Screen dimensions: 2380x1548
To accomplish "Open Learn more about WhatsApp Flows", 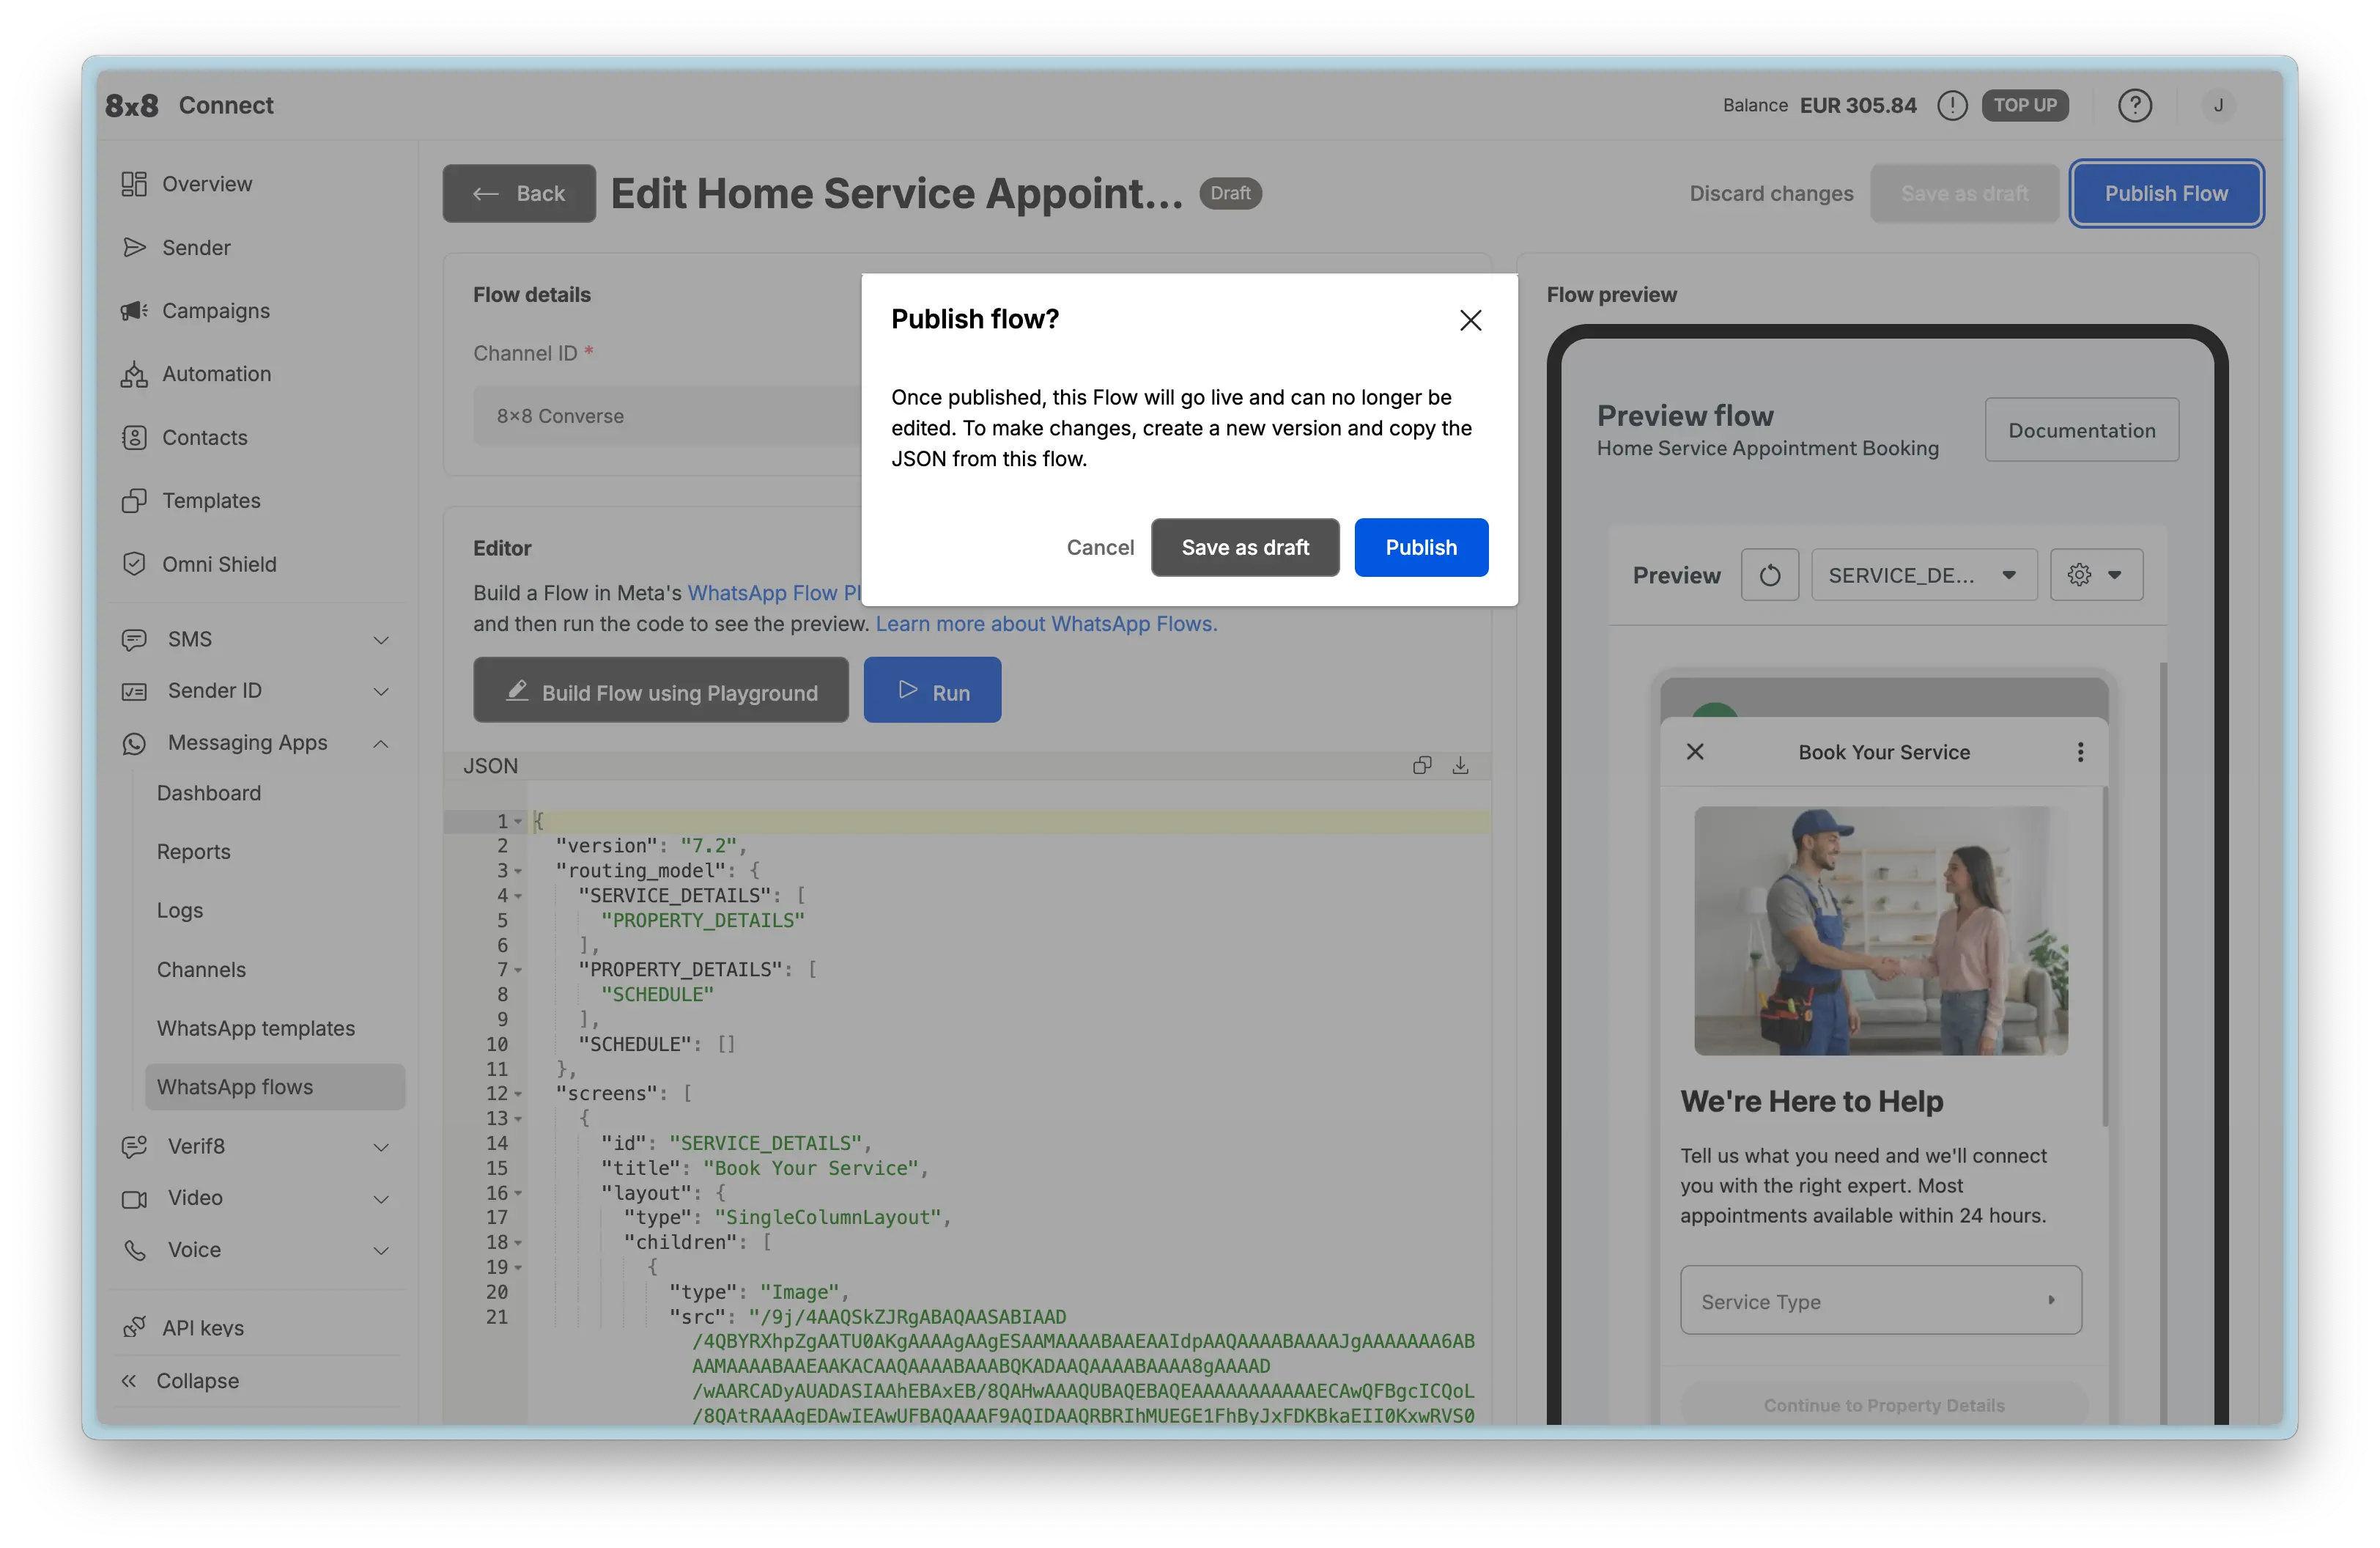I will (1045, 623).
